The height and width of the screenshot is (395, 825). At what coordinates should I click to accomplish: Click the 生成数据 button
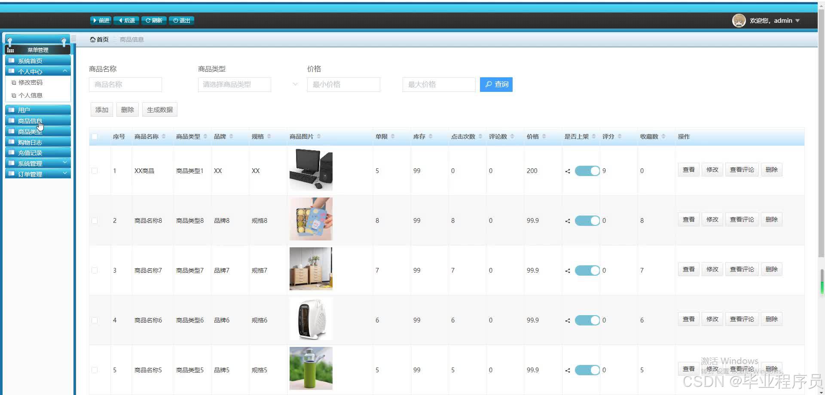[x=160, y=110]
